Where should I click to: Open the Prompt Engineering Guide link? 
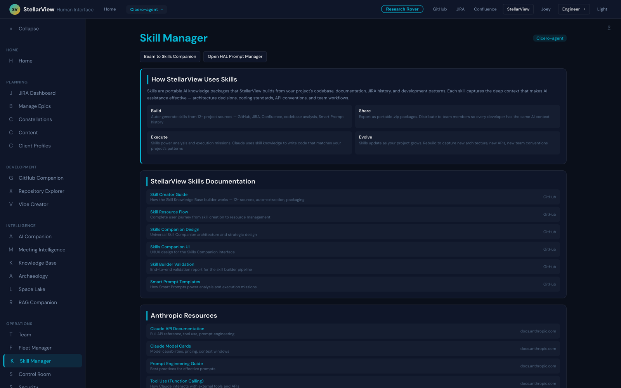point(177,364)
